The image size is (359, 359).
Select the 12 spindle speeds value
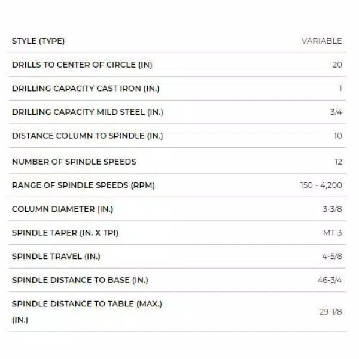pyautogui.click(x=337, y=161)
